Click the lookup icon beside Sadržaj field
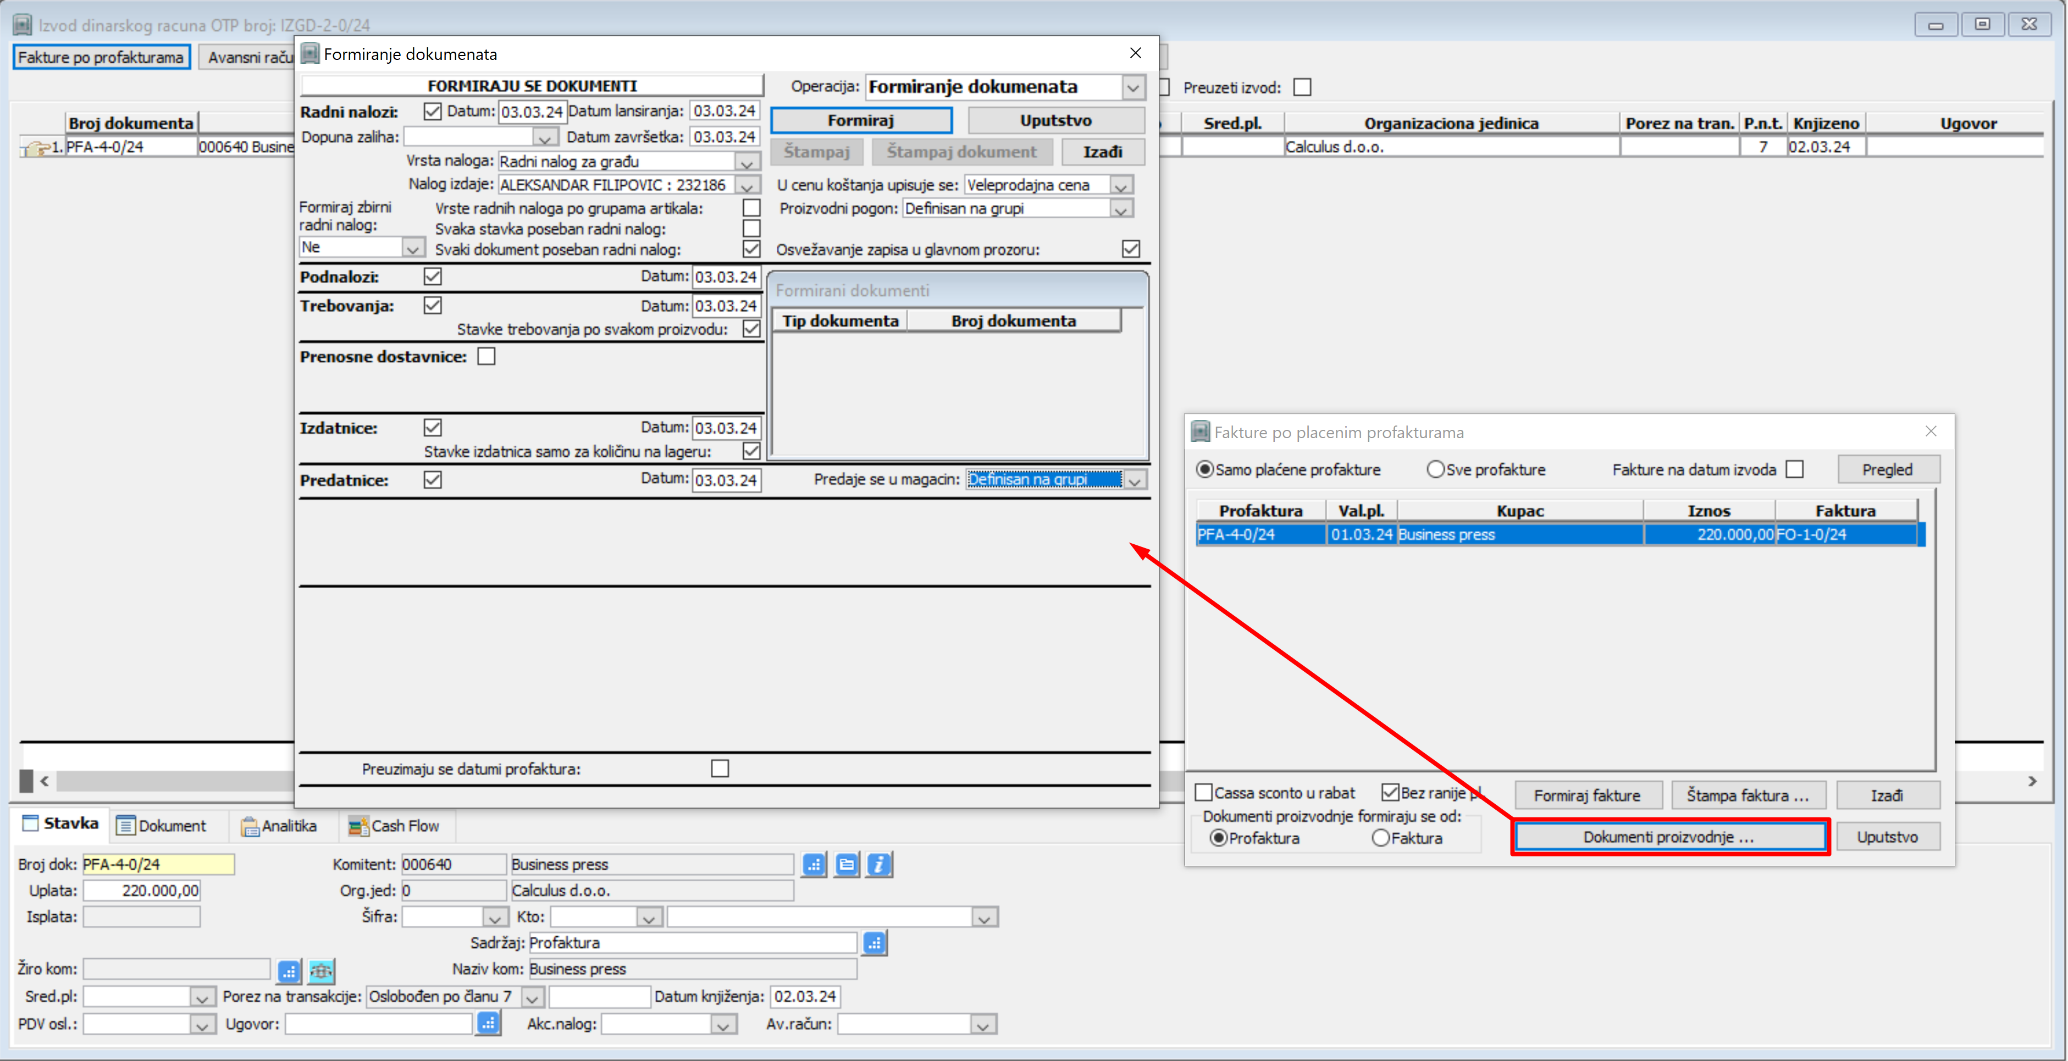The image size is (2068, 1061). (x=874, y=943)
